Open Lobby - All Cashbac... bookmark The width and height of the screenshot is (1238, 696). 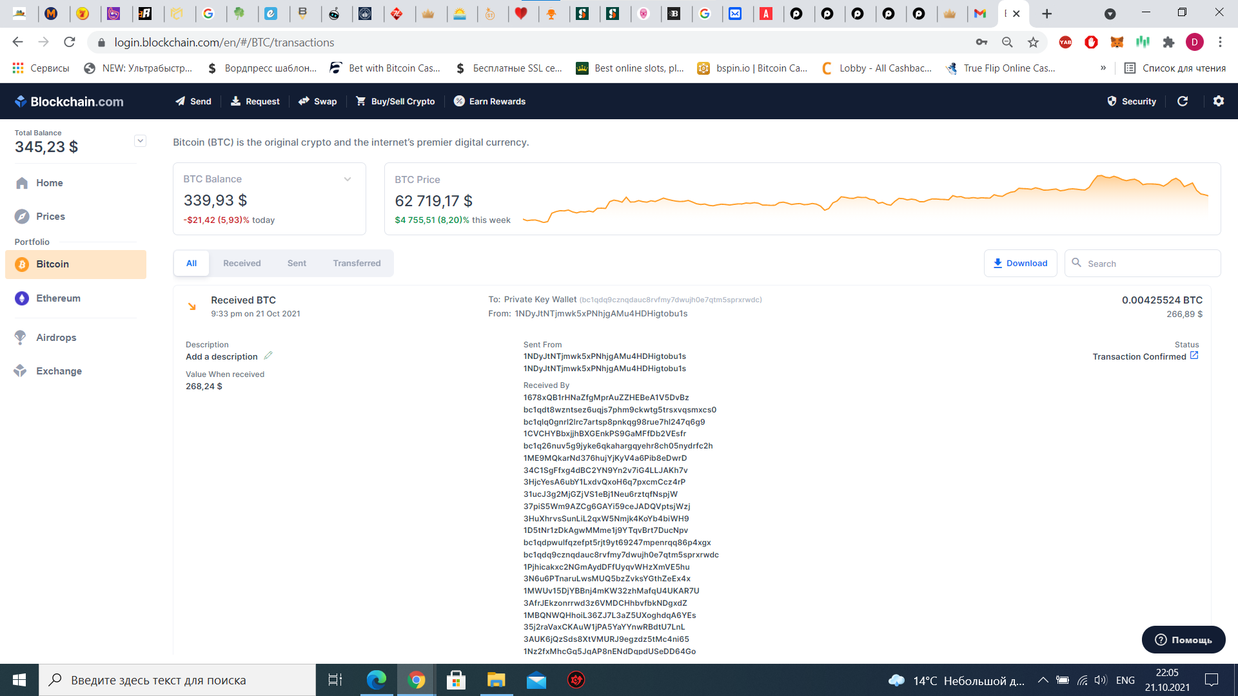click(x=876, y=68)
